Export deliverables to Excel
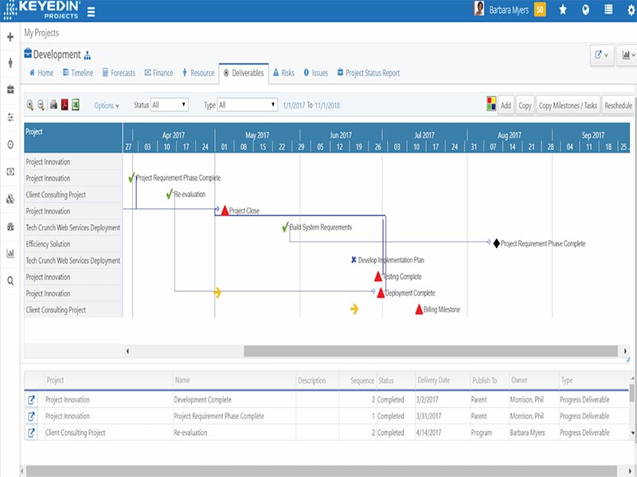The width and height of the screenshot is (637, 477). click(x=76, y=105)
